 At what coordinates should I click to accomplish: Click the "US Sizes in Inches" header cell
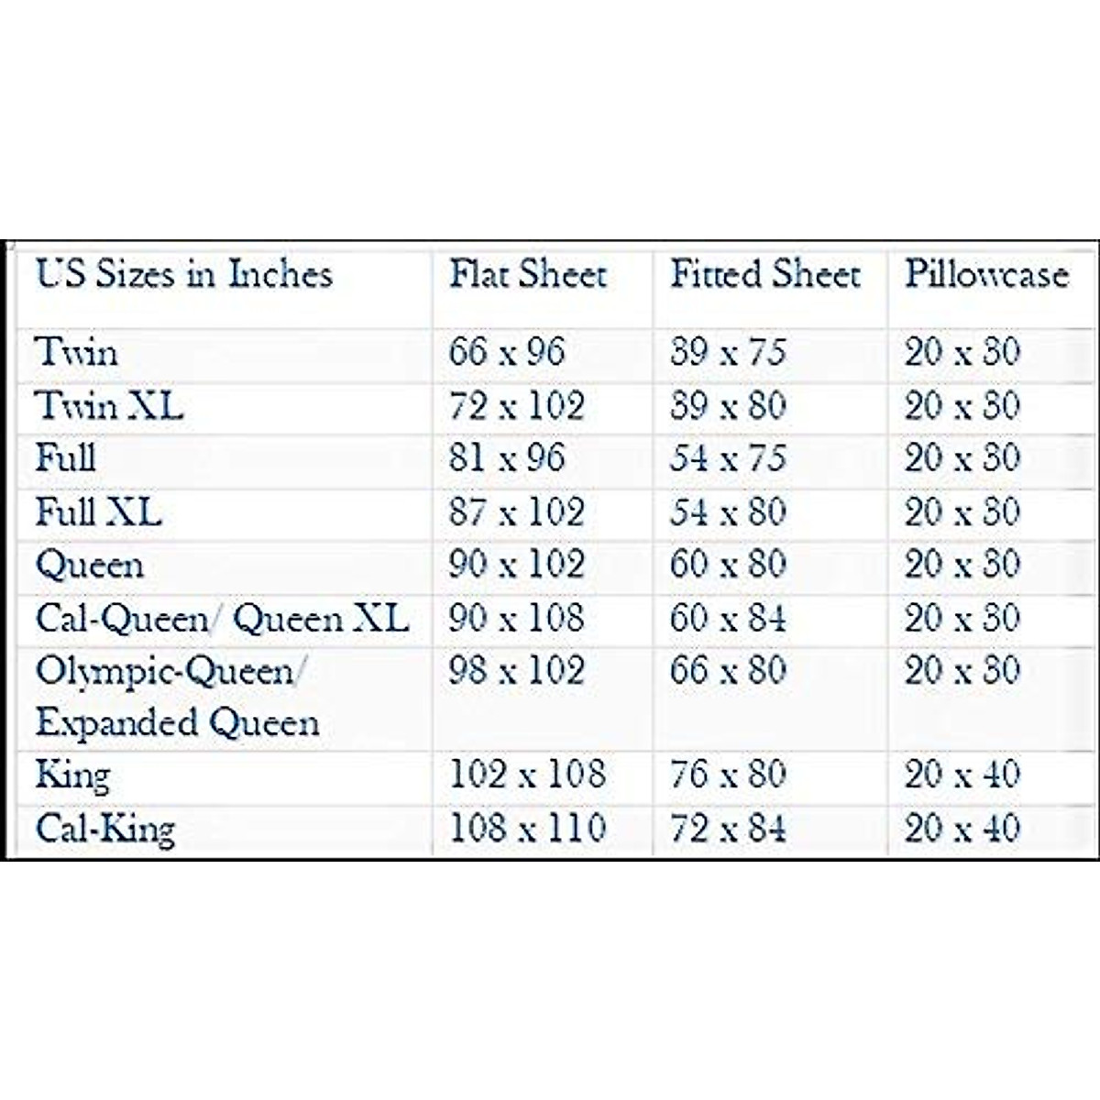coord(183,274)
